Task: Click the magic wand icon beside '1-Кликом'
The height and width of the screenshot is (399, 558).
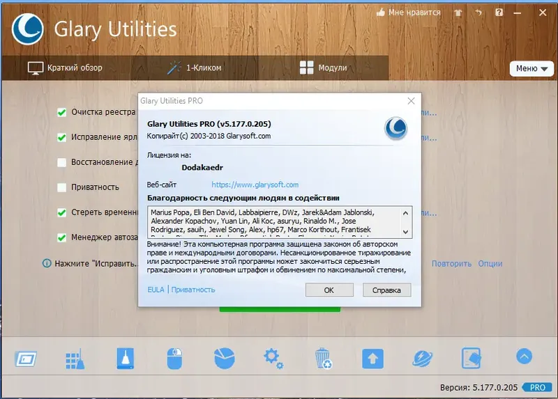Action: point(174,68)
